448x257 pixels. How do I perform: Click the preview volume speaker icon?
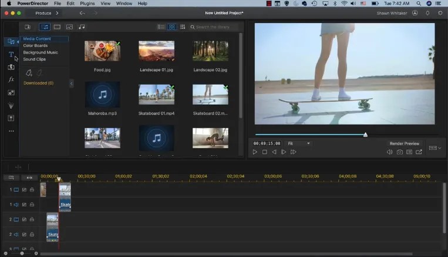tap(389, 152)
